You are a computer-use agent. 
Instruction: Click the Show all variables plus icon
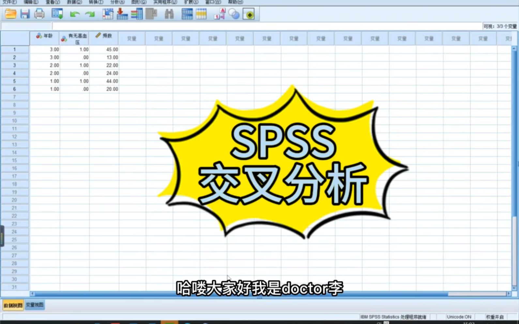249,14
